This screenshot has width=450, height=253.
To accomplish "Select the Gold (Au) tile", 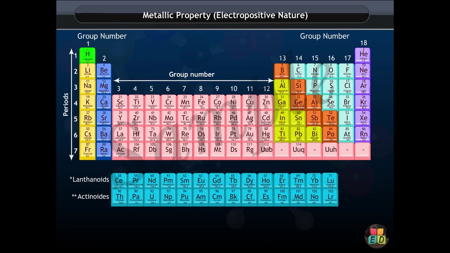I will coord(250,134).
